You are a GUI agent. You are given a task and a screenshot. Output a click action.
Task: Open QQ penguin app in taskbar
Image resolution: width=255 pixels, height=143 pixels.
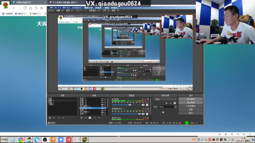click(x=29, y=140)
